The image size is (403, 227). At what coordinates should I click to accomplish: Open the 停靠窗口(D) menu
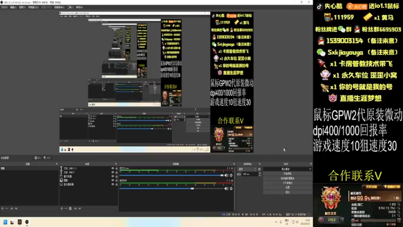click(33, 7)
